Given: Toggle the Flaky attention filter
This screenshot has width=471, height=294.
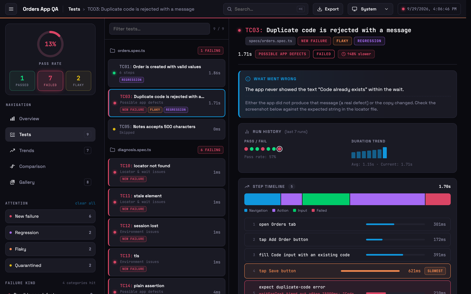Looking at the screenshot, I should click(x=50, y=249).
